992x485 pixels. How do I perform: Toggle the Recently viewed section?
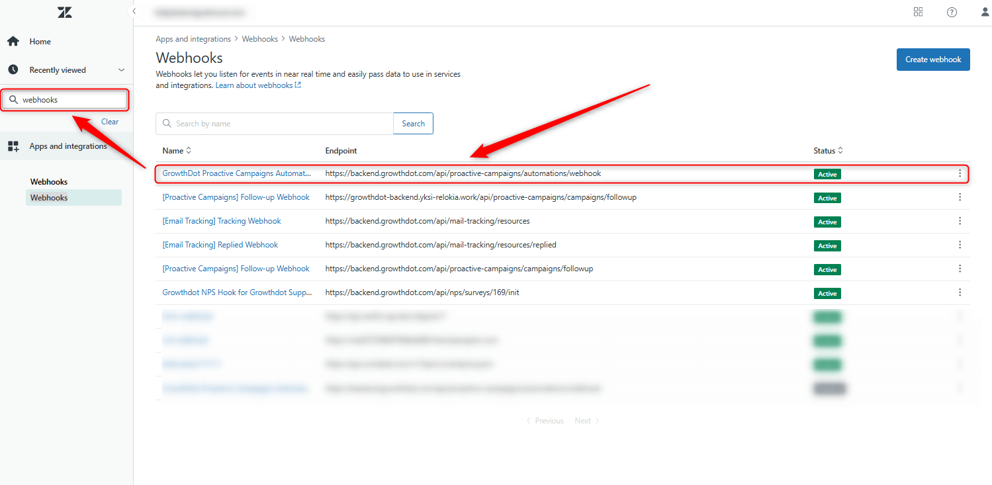(121, 69)
